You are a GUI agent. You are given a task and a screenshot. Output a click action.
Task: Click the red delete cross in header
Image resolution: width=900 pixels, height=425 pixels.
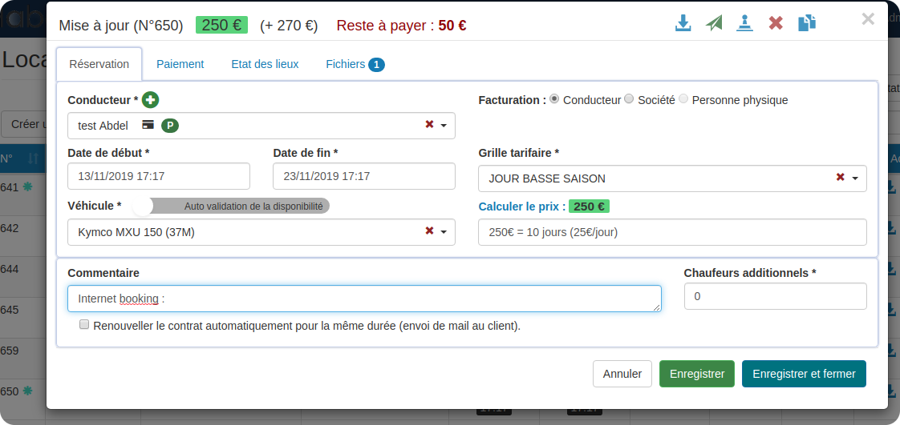(776, 23)
